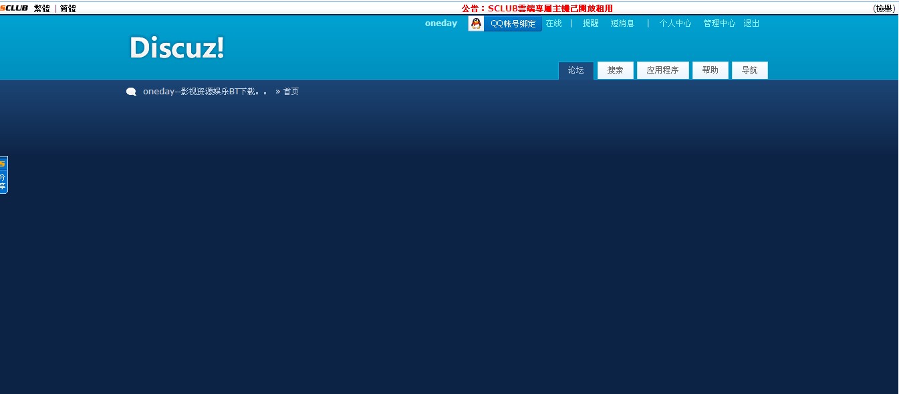Screen dimensions: 899x394
Task: Open the 帮助 tab
Action: coord(710,70)
